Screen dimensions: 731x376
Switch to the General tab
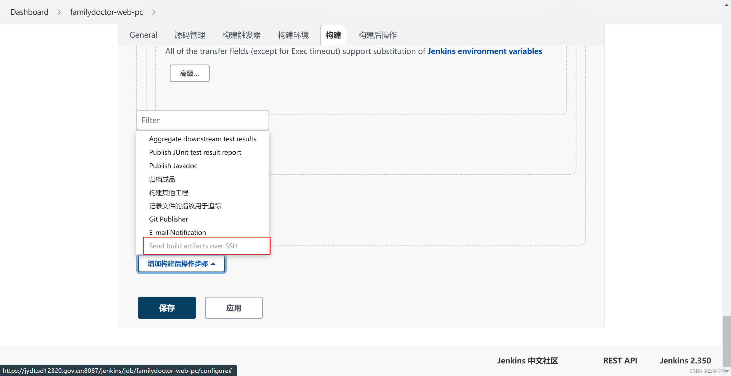[x=143, y=35]
